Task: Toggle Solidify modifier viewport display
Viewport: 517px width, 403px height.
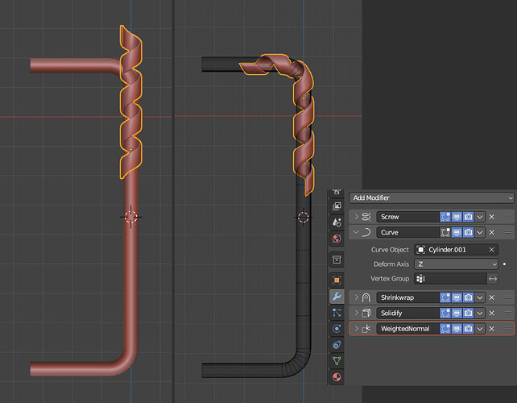Action: [457, 313]
